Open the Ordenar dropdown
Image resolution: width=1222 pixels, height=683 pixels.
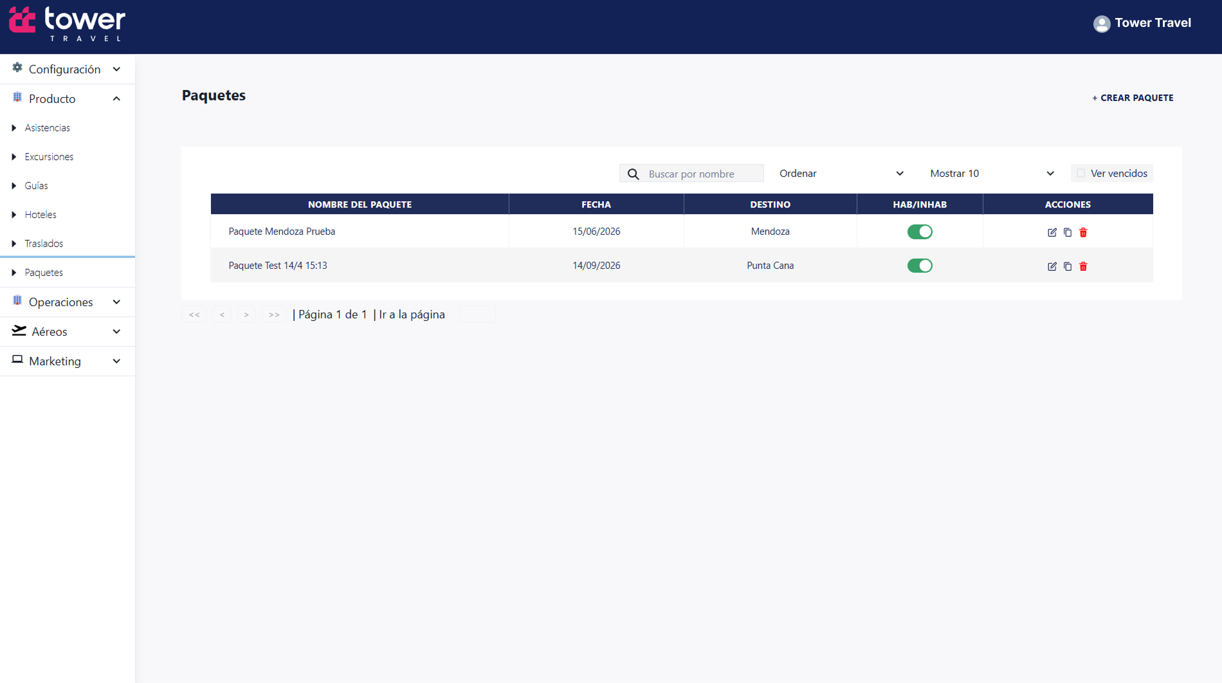click(x=841, y=174)
